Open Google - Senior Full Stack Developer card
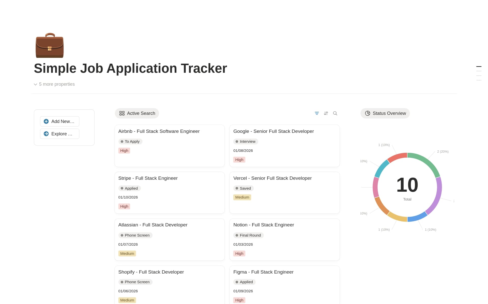 tap(284, 146)
